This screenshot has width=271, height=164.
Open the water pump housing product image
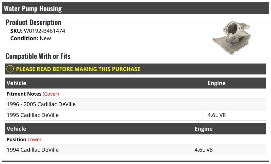[x=232, y=38]
